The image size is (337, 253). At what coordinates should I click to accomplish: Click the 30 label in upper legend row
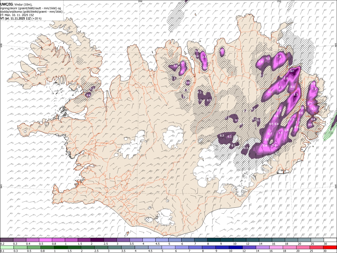325,244
